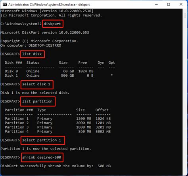Image resolution: width=188 pixels, height=176 pixels.
Task: Click the 'list disk' command
Action: point(32,54)
